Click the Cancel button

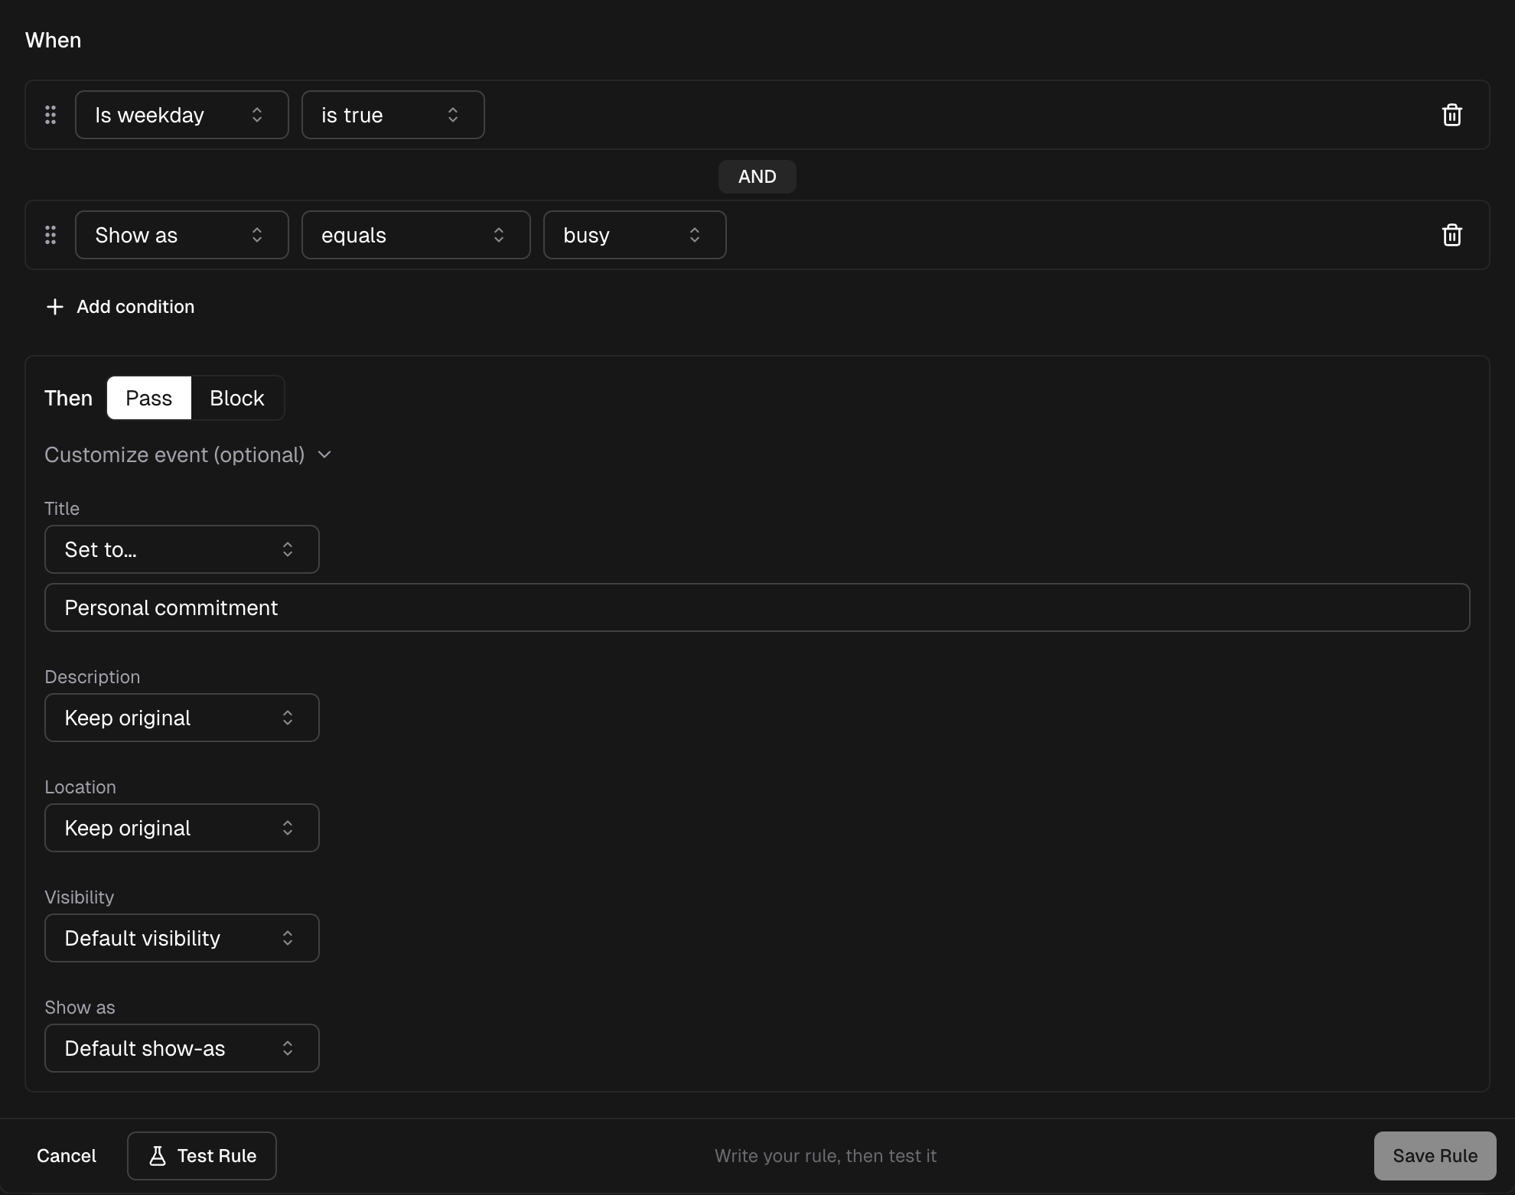coord(67,1155)
